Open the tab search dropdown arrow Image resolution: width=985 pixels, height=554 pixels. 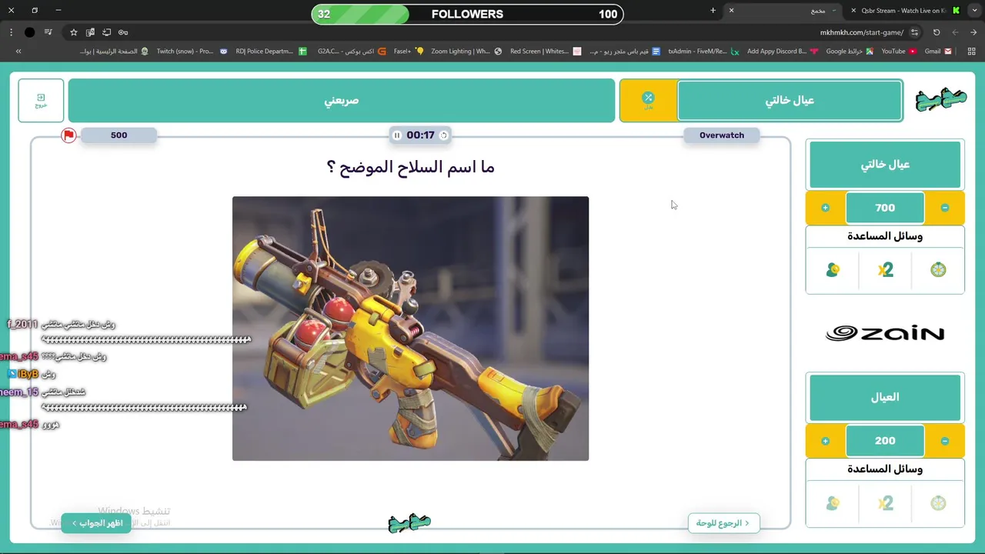pyautogui.click(x=974, y=11)
